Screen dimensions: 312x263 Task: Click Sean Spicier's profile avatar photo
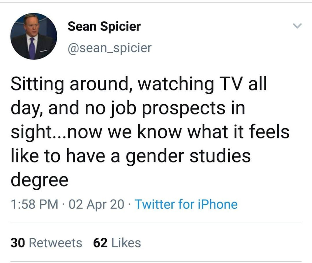point(34,36)
